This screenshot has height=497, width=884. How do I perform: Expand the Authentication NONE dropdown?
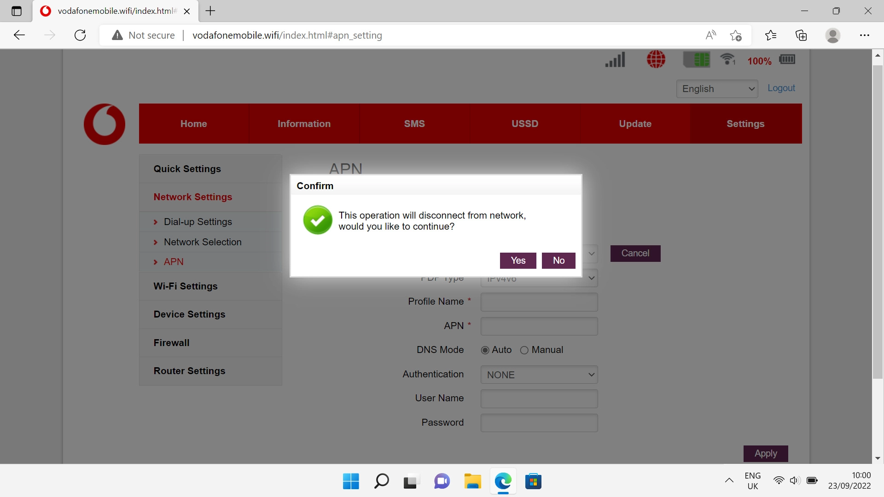(x=539, y=375)
